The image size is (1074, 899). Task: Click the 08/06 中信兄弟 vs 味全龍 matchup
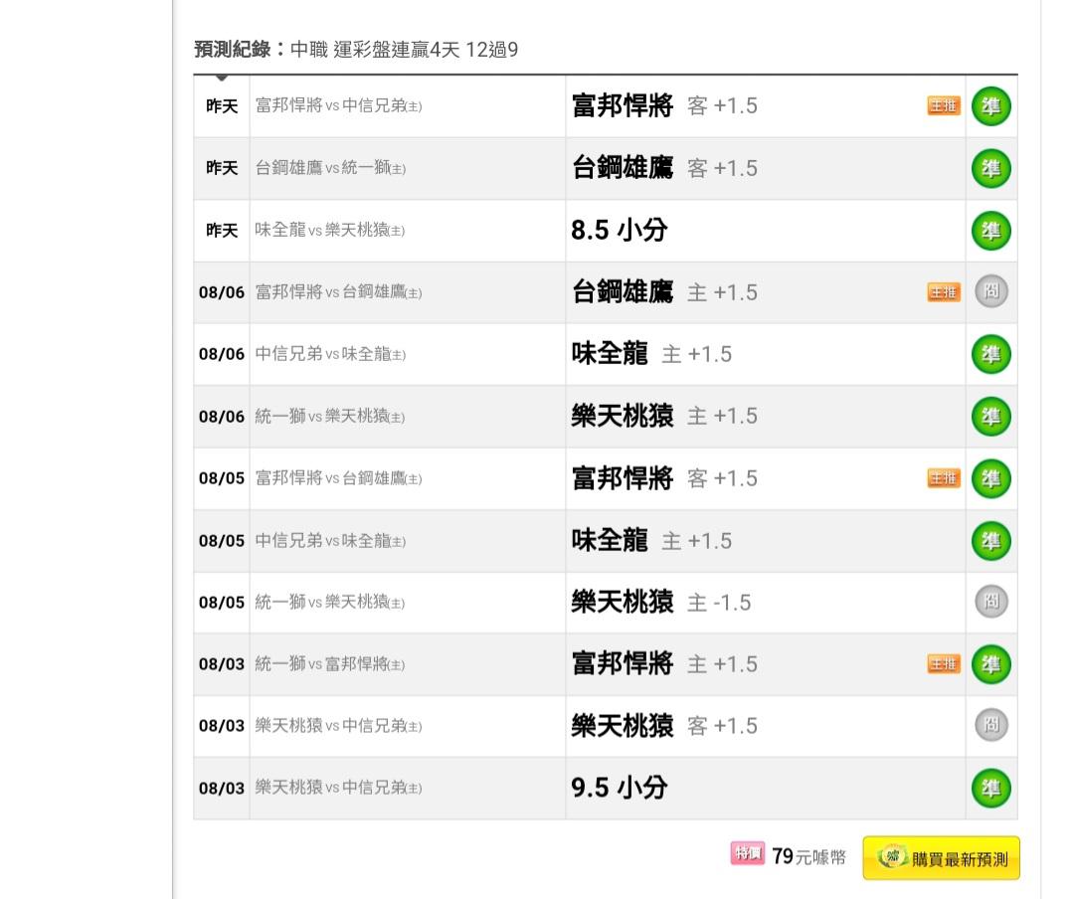pos(330,354)
